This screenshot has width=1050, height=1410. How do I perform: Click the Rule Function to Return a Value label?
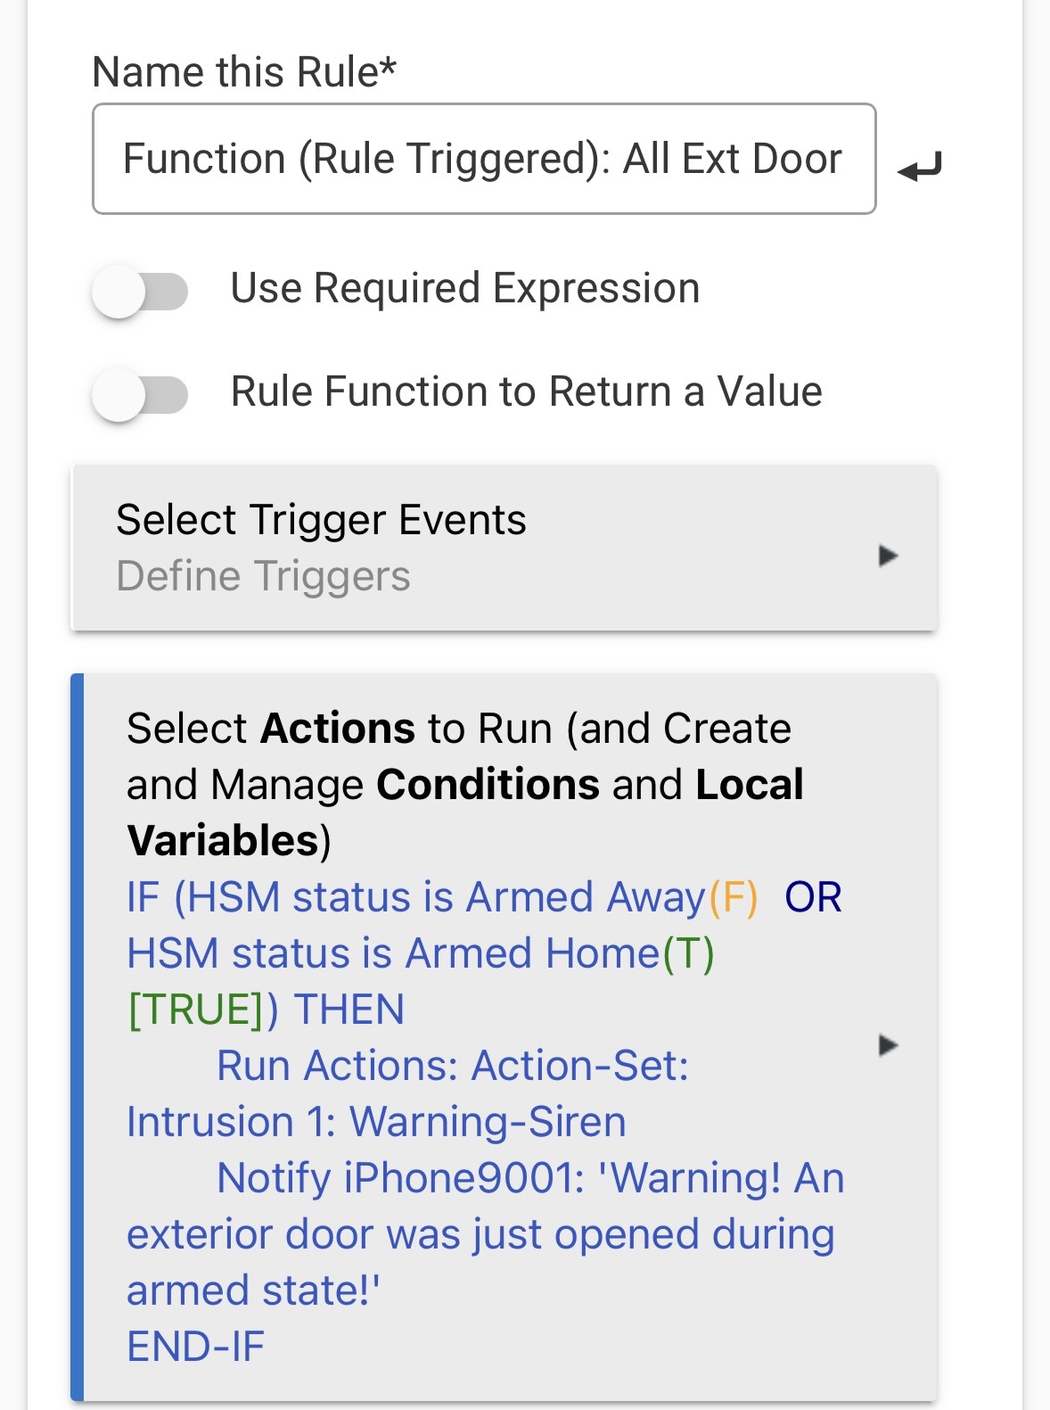pos(526,392)
